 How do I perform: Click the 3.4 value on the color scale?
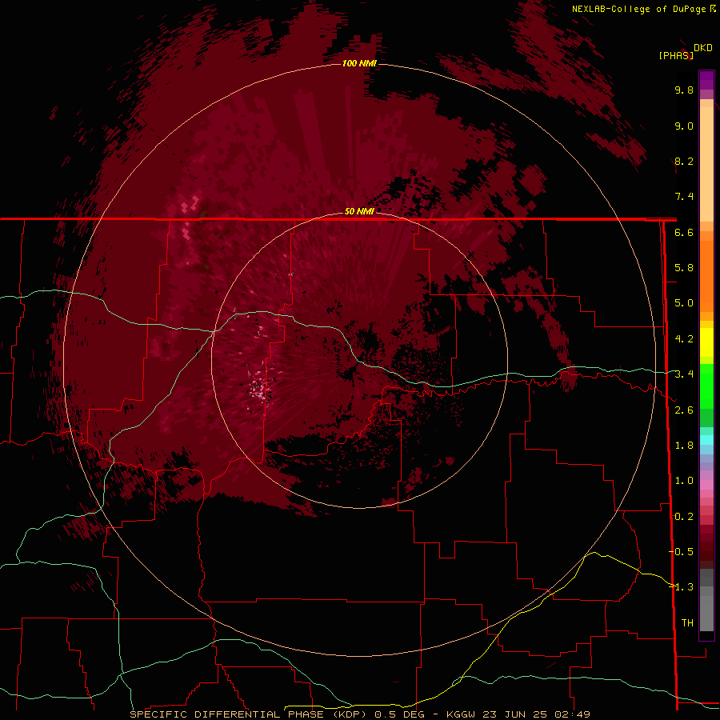684,374
